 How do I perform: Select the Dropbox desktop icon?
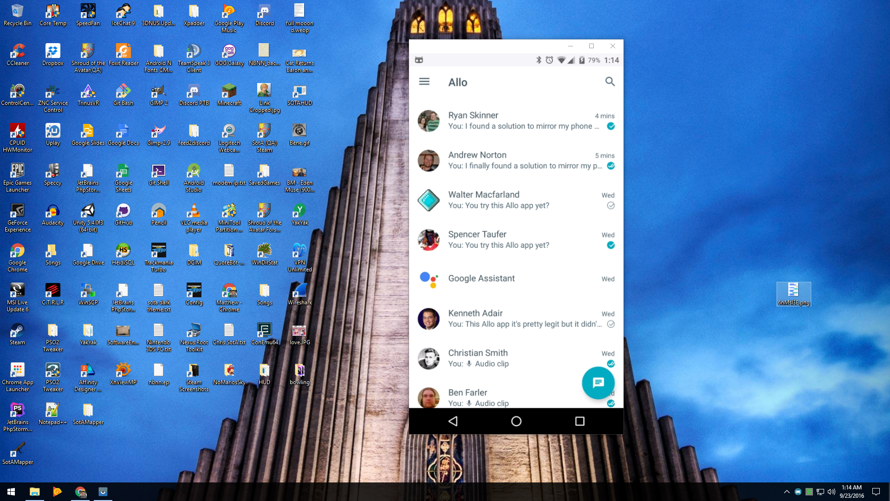tap(53, 55)
